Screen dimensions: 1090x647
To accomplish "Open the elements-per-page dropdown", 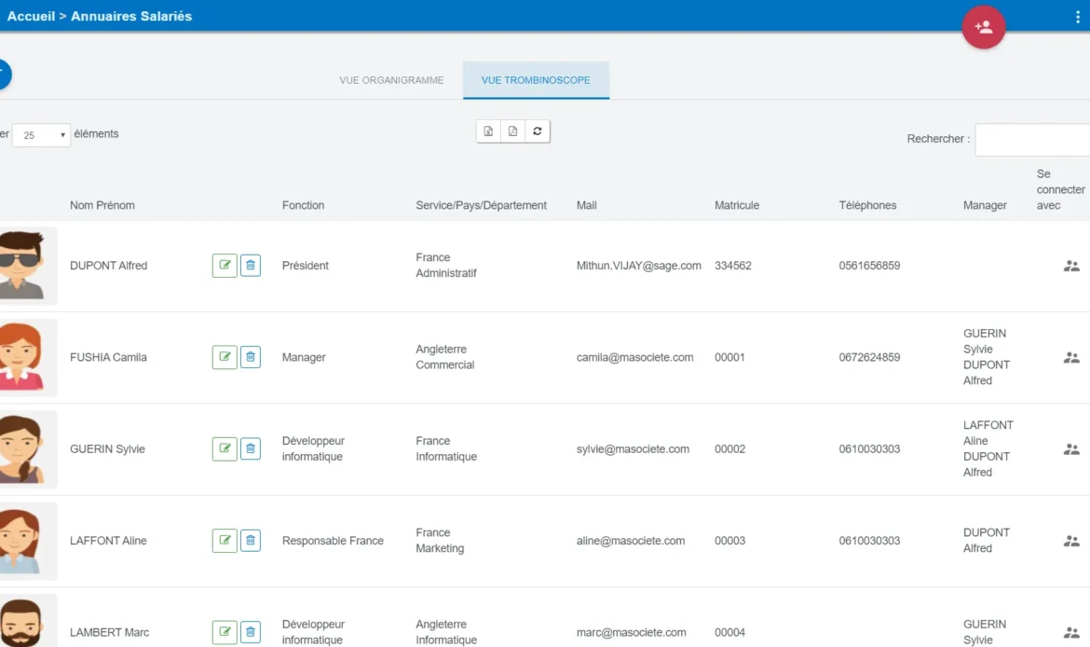I will (41, 135).
